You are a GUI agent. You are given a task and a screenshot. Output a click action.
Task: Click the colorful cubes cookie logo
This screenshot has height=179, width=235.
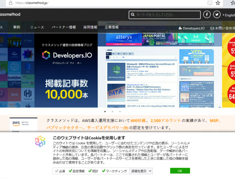pos(40,141)
